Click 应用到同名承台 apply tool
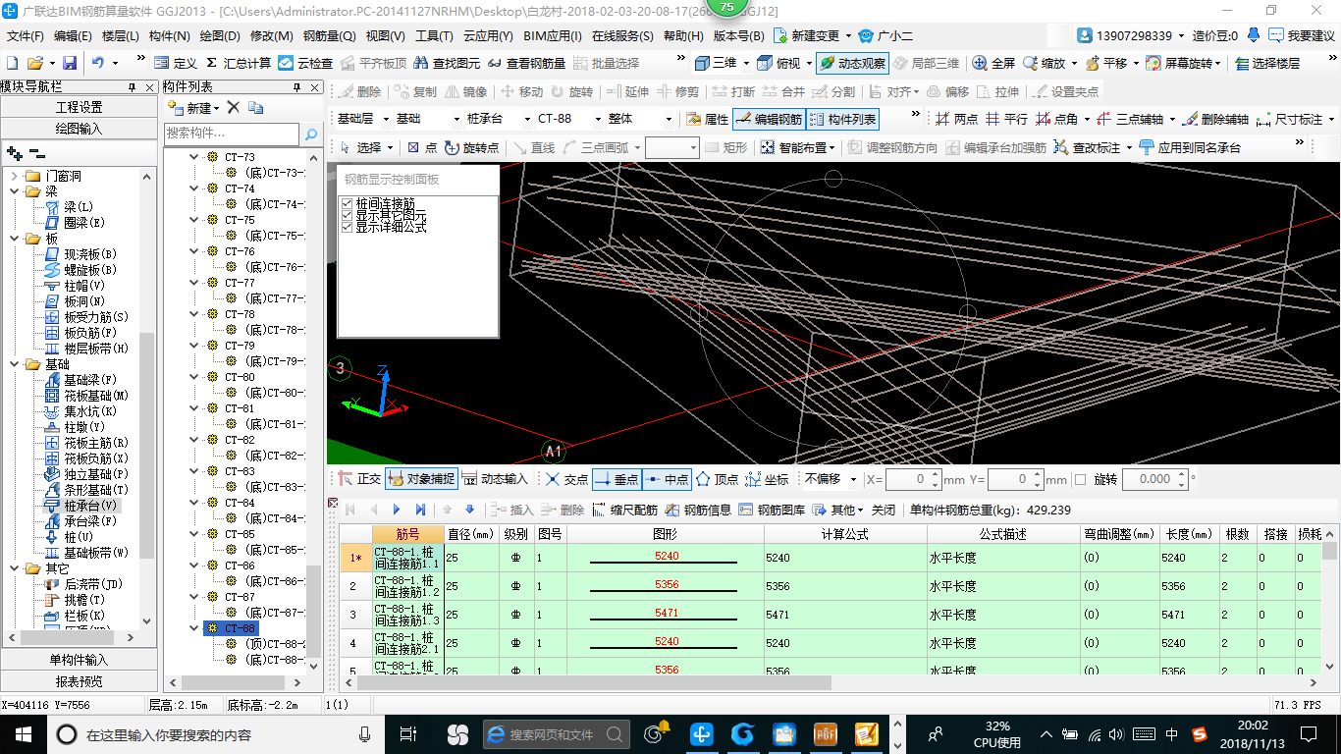This screenshot has height=754, width=1341. coord(1190,148)
